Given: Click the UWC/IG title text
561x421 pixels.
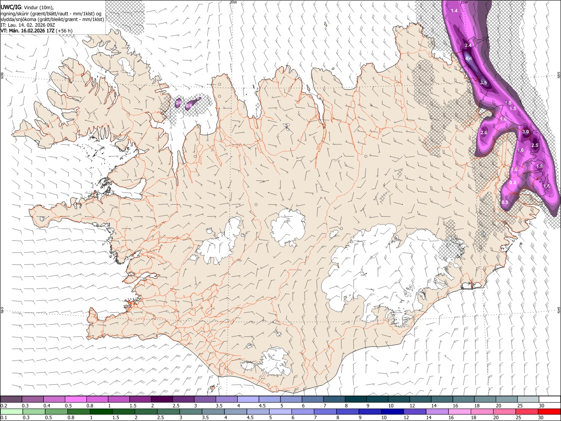Looking at the screenshot, I should tap(11, 7).
